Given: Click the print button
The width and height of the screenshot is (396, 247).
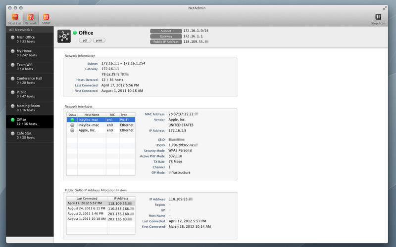Looking at the screenshot, I should [99, 41].
